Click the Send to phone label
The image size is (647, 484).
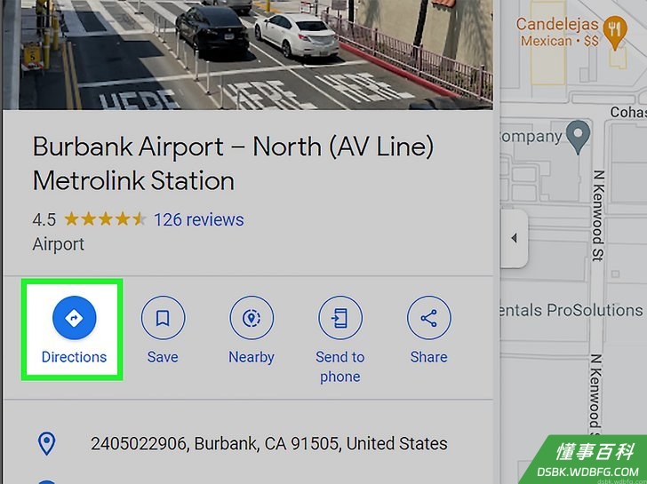click(x=340, y=367)
